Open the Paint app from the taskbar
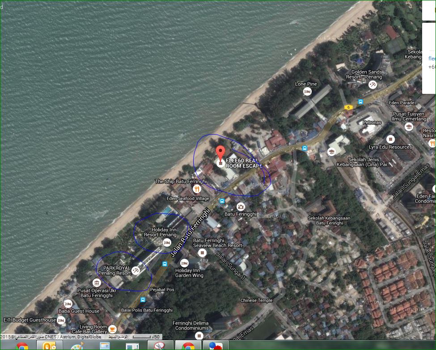Viewport: 436px width, 350px height. point(77,346)
